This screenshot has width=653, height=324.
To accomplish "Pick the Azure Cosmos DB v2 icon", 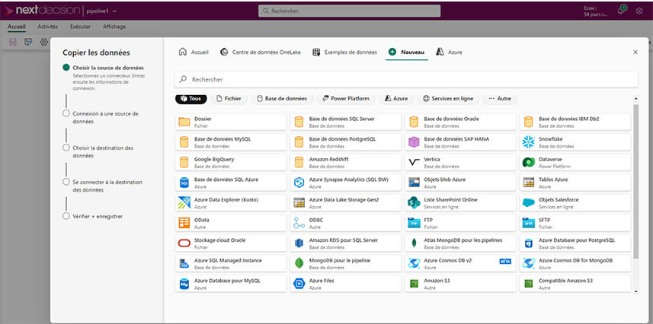I will coord(414,263).
